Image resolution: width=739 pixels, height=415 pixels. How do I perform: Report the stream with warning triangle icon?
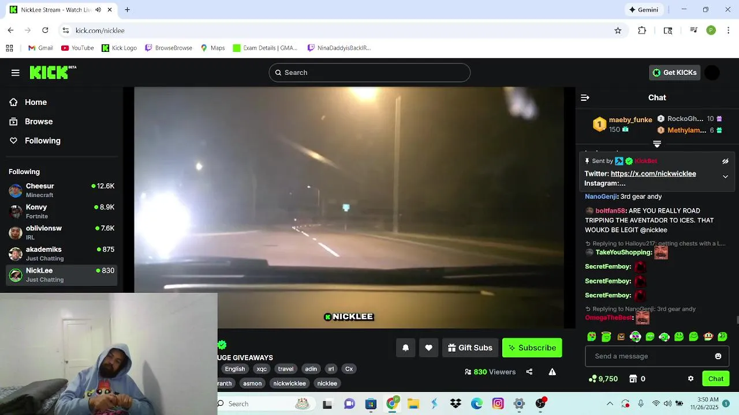pyautogui.click(x=553, y=372)
